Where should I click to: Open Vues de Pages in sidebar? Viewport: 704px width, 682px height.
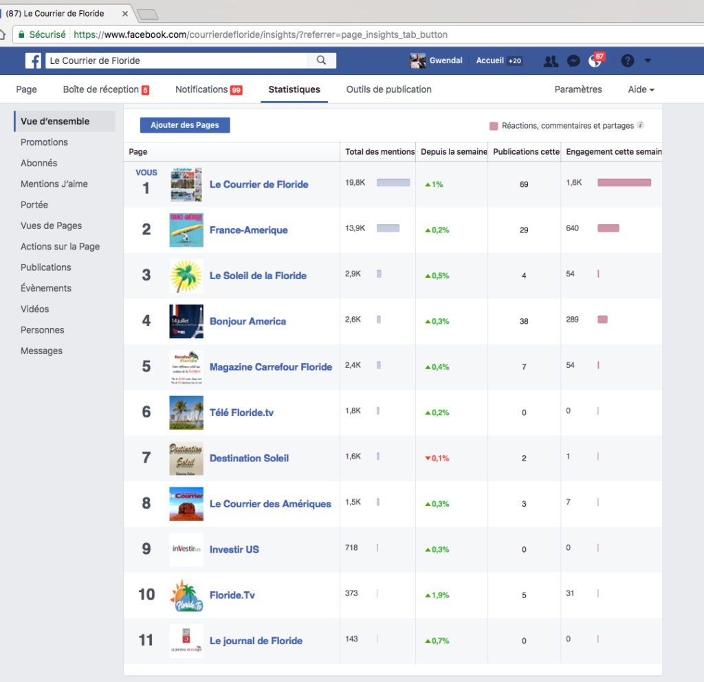click(x=51, y=225)
